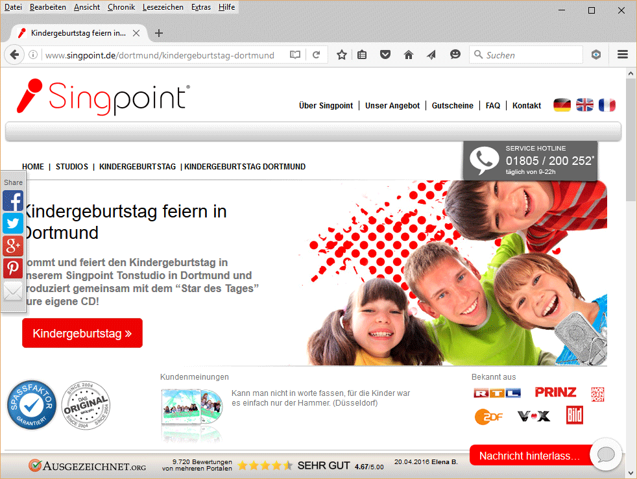Image resolution: width=637 pixels, height=479 pixels.
Task: Click the scrollbar up arrow
Action: point(631,73)
